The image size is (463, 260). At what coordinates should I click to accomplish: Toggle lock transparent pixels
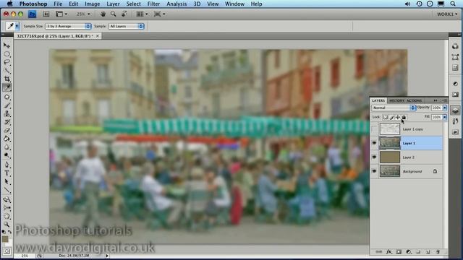(x=386, y=117)
